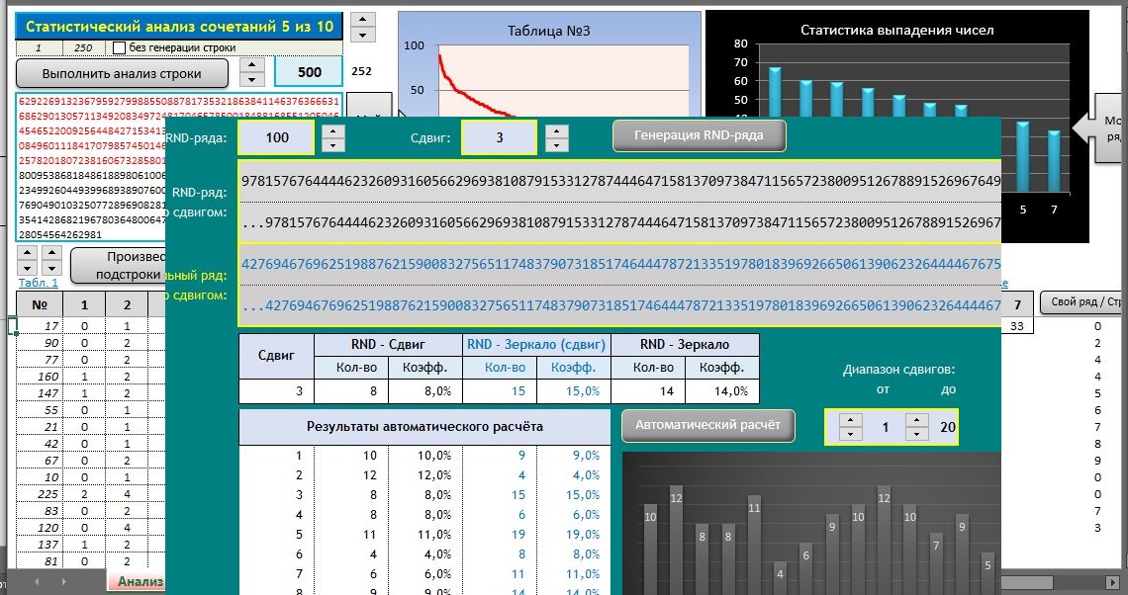Screen dimensions: 1128x595
Task: Click the 'Результаты автоматического расчёта' header
Action: click(x=424, y=426)
